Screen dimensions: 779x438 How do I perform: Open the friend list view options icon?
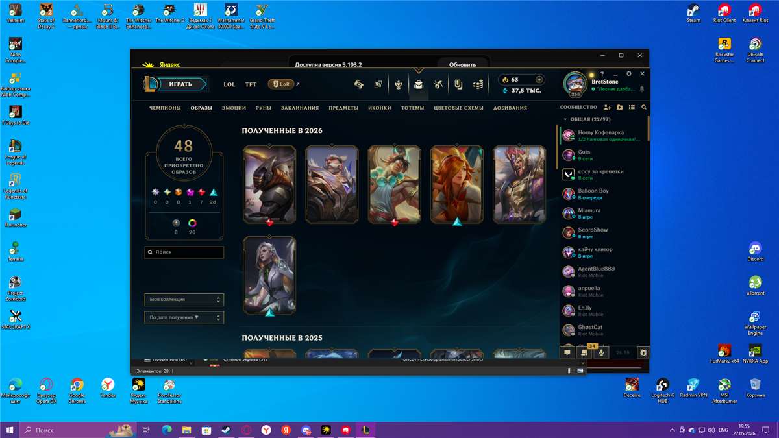click(632, 107)
